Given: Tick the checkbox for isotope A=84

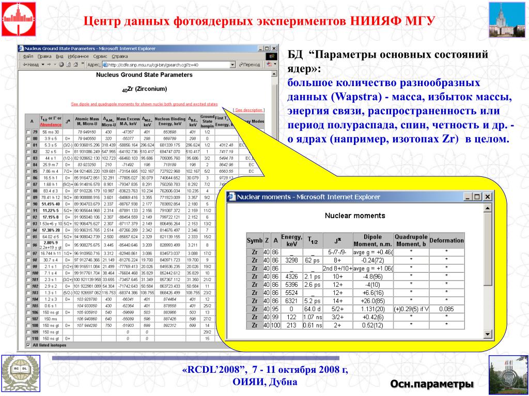Looking at the screenshot, I should pyautogui.click(x=28, y=165).
